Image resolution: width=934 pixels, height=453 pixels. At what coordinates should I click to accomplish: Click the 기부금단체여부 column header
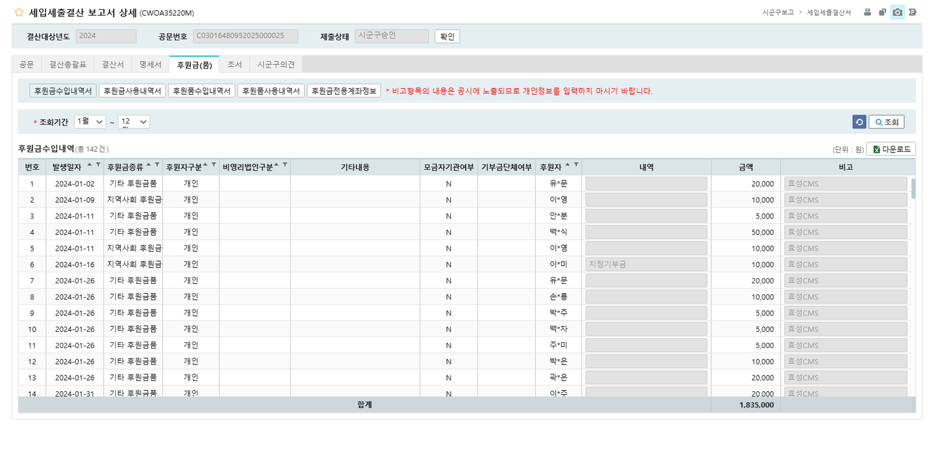point(506,167)
